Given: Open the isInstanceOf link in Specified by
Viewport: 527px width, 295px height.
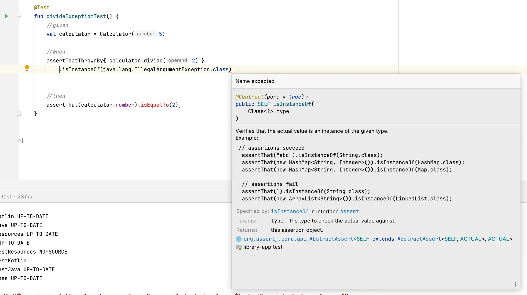Looking at the screenshot, I should coord(289,211).
